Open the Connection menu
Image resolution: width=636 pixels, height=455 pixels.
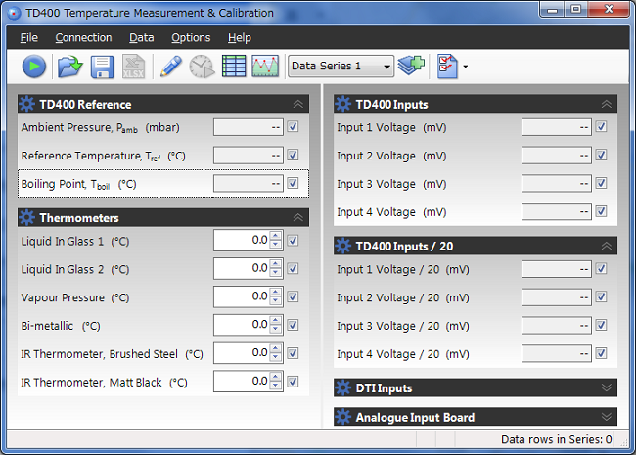pyautogui.click(x=83, y=38)
